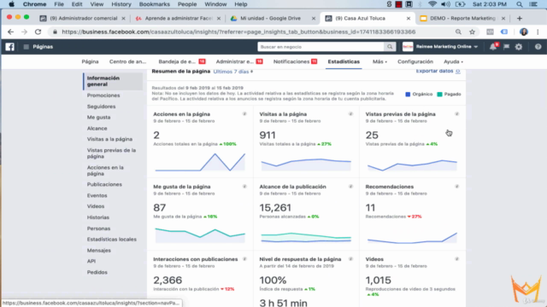
Task: Click the Exportar datos link
Action: tap(438, 71)
